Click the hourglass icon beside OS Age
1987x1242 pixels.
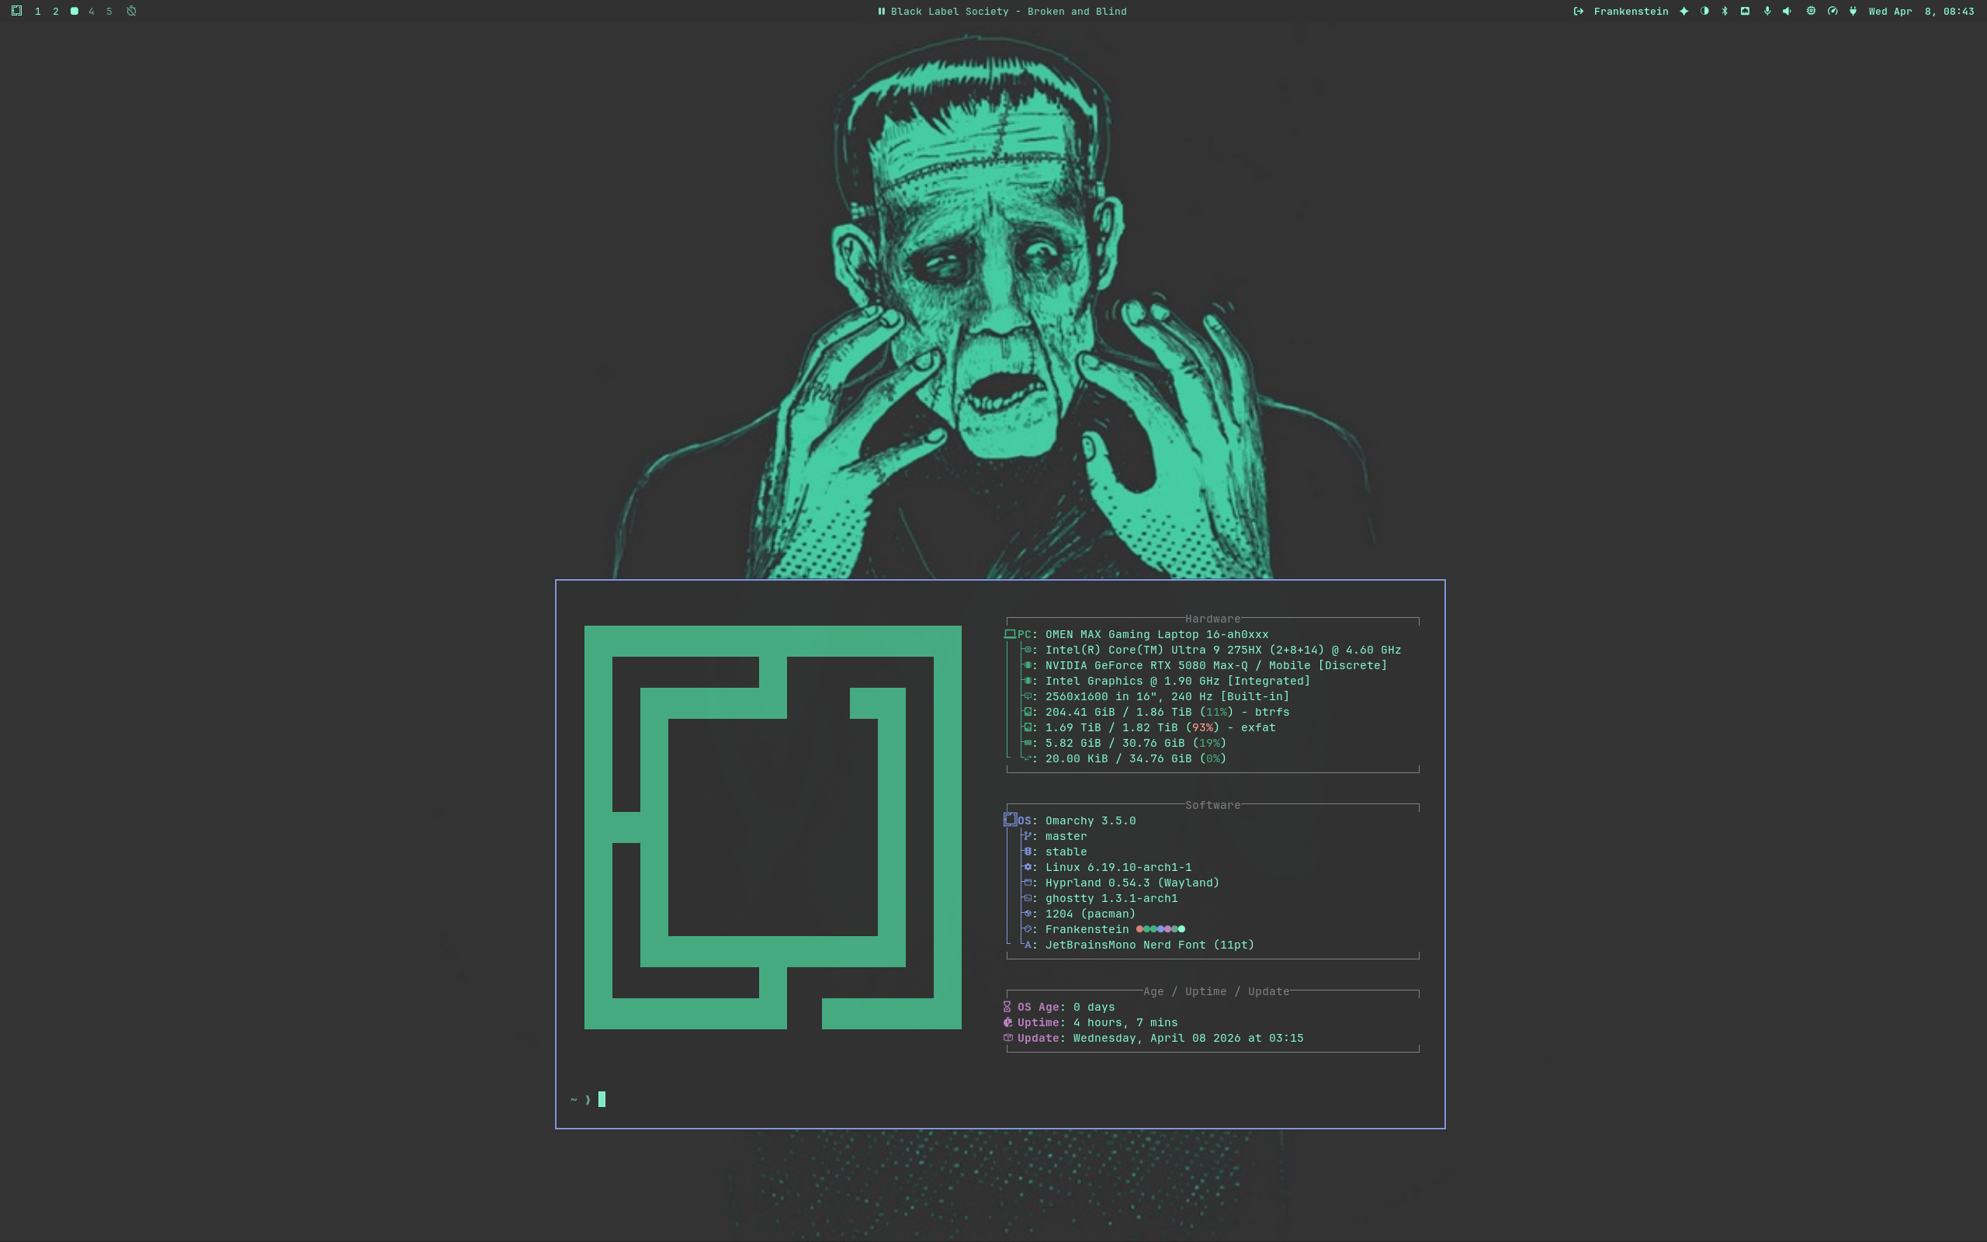pos(1007,1007)
